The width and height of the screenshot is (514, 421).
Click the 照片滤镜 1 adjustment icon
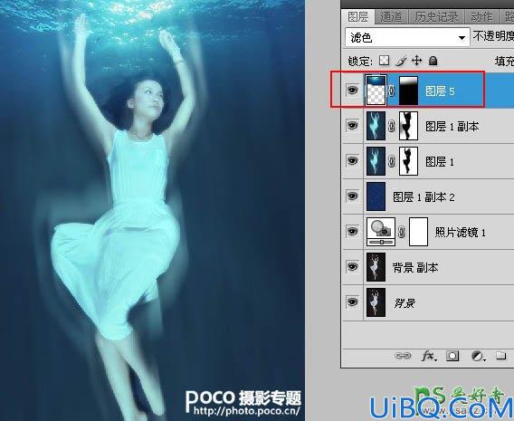click(381, 232)
